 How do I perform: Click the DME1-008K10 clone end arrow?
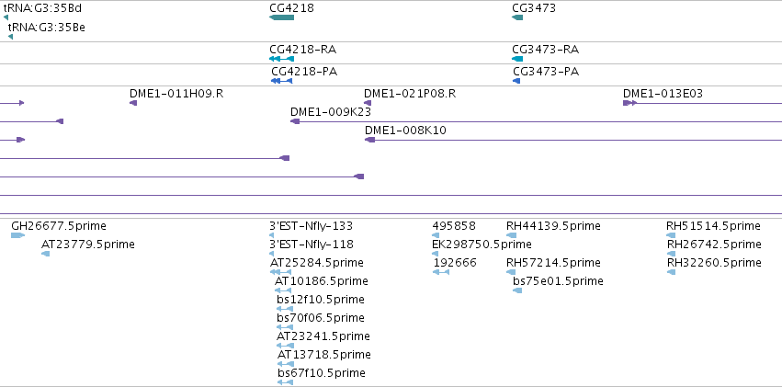point(369,140)
